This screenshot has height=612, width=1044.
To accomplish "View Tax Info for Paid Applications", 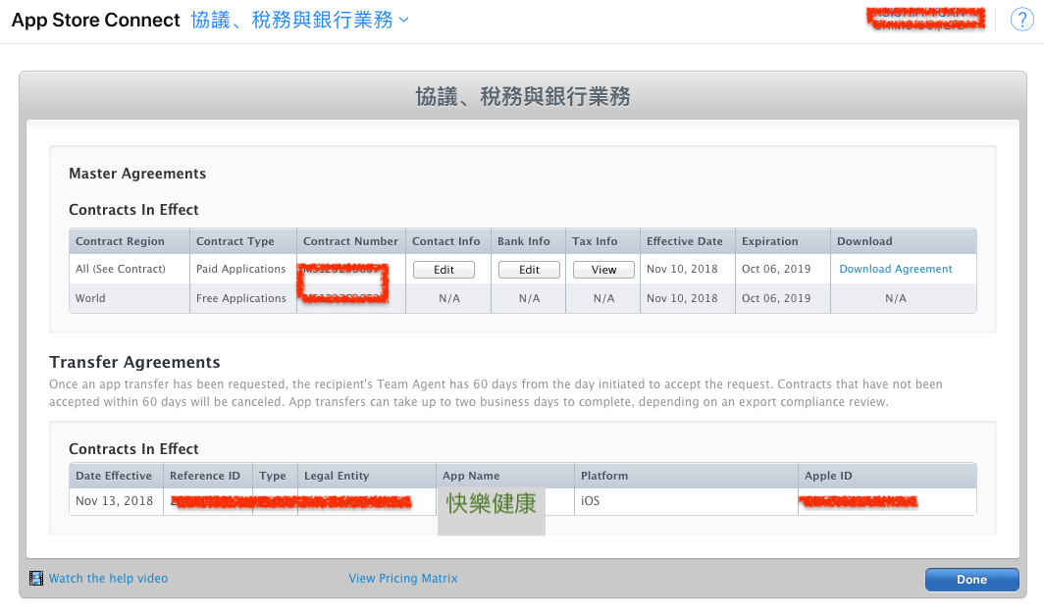I will click(x=603, y=270).
